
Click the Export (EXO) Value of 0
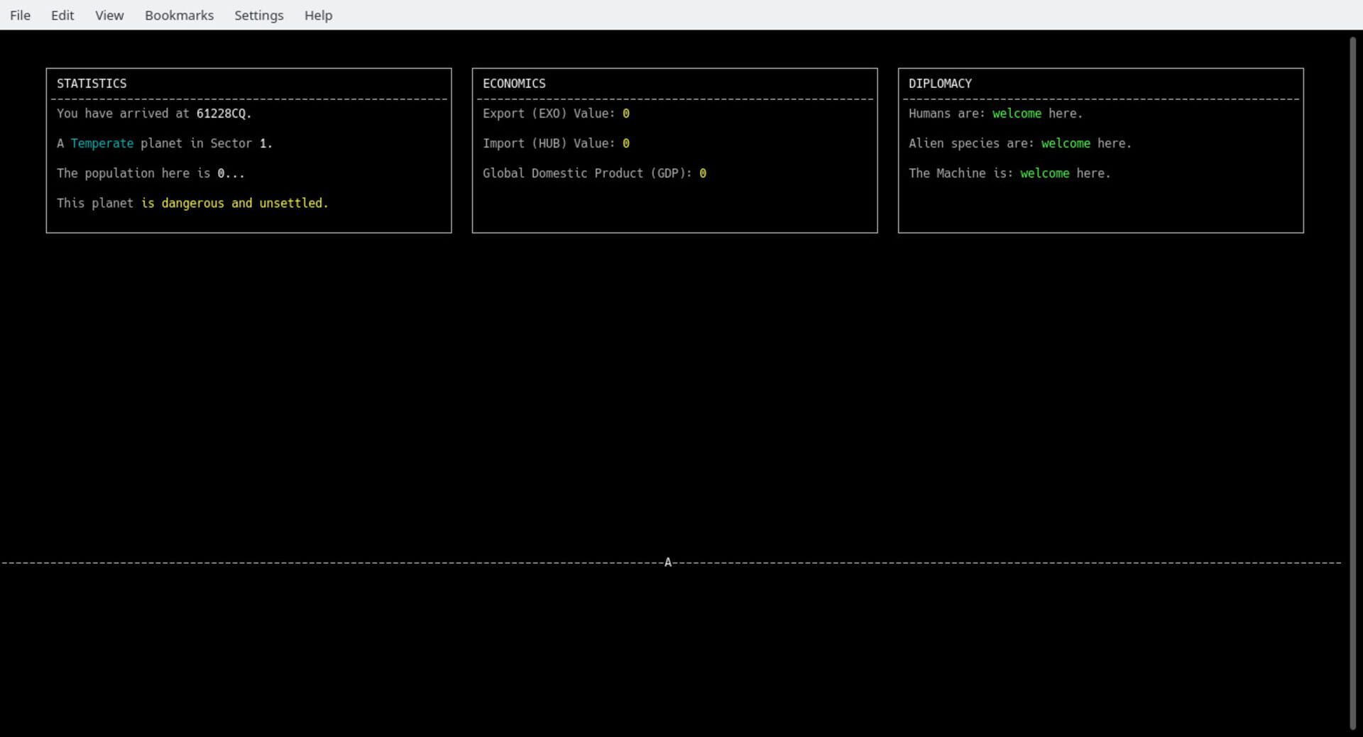[627, 113]
